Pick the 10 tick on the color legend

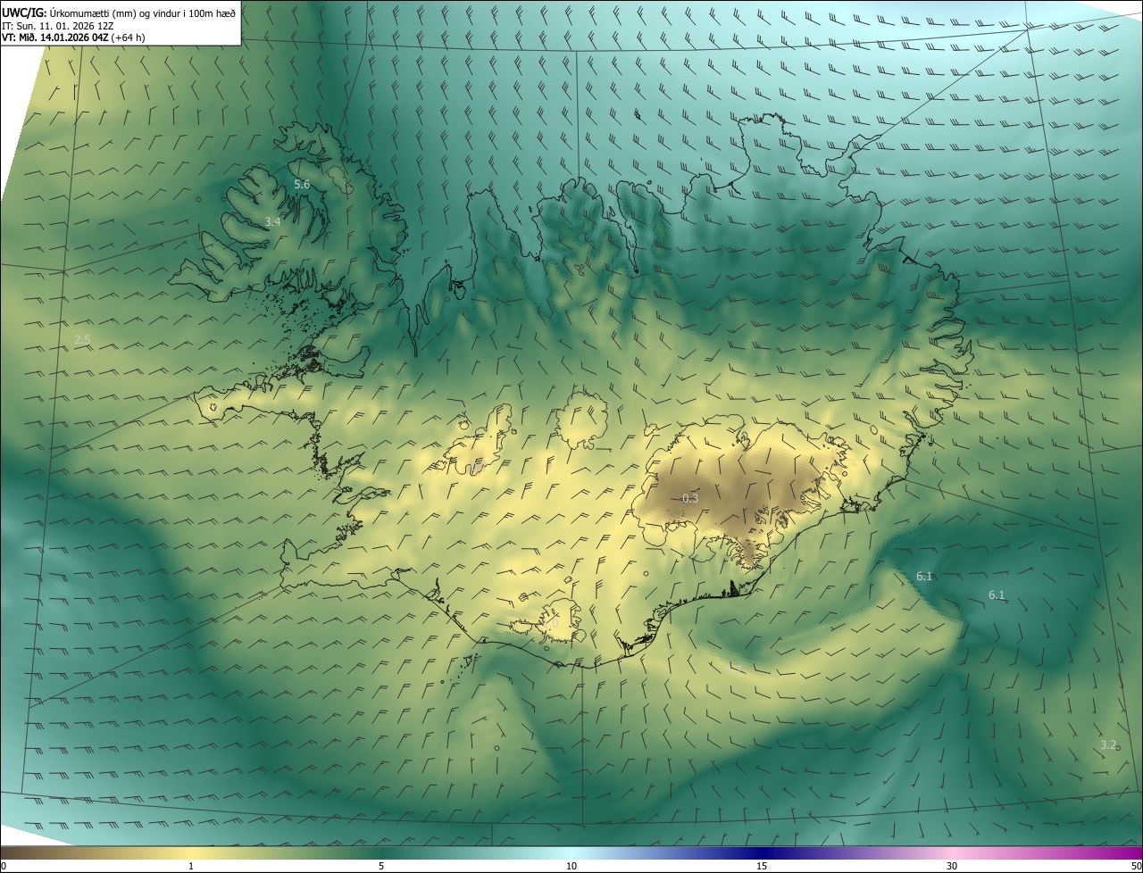571,866
